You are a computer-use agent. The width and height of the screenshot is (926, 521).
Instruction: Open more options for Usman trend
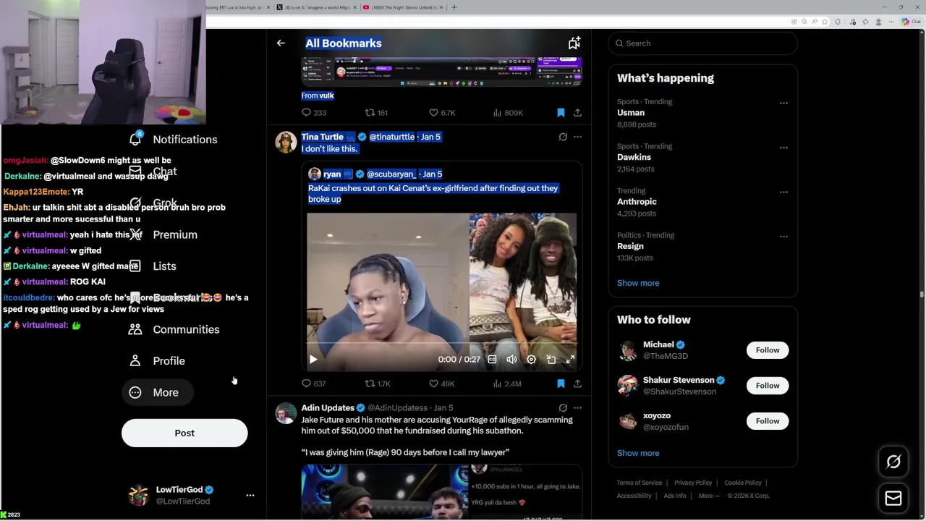coord(783,103)
